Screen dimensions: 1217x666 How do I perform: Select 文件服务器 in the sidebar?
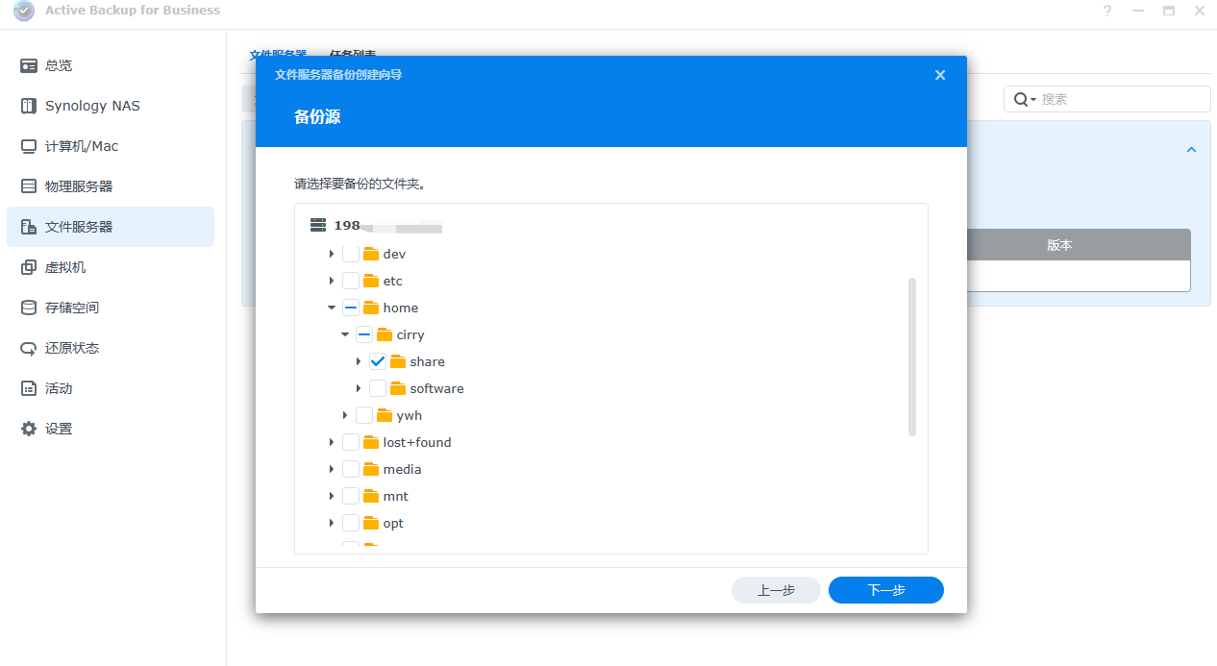[79, 227]
